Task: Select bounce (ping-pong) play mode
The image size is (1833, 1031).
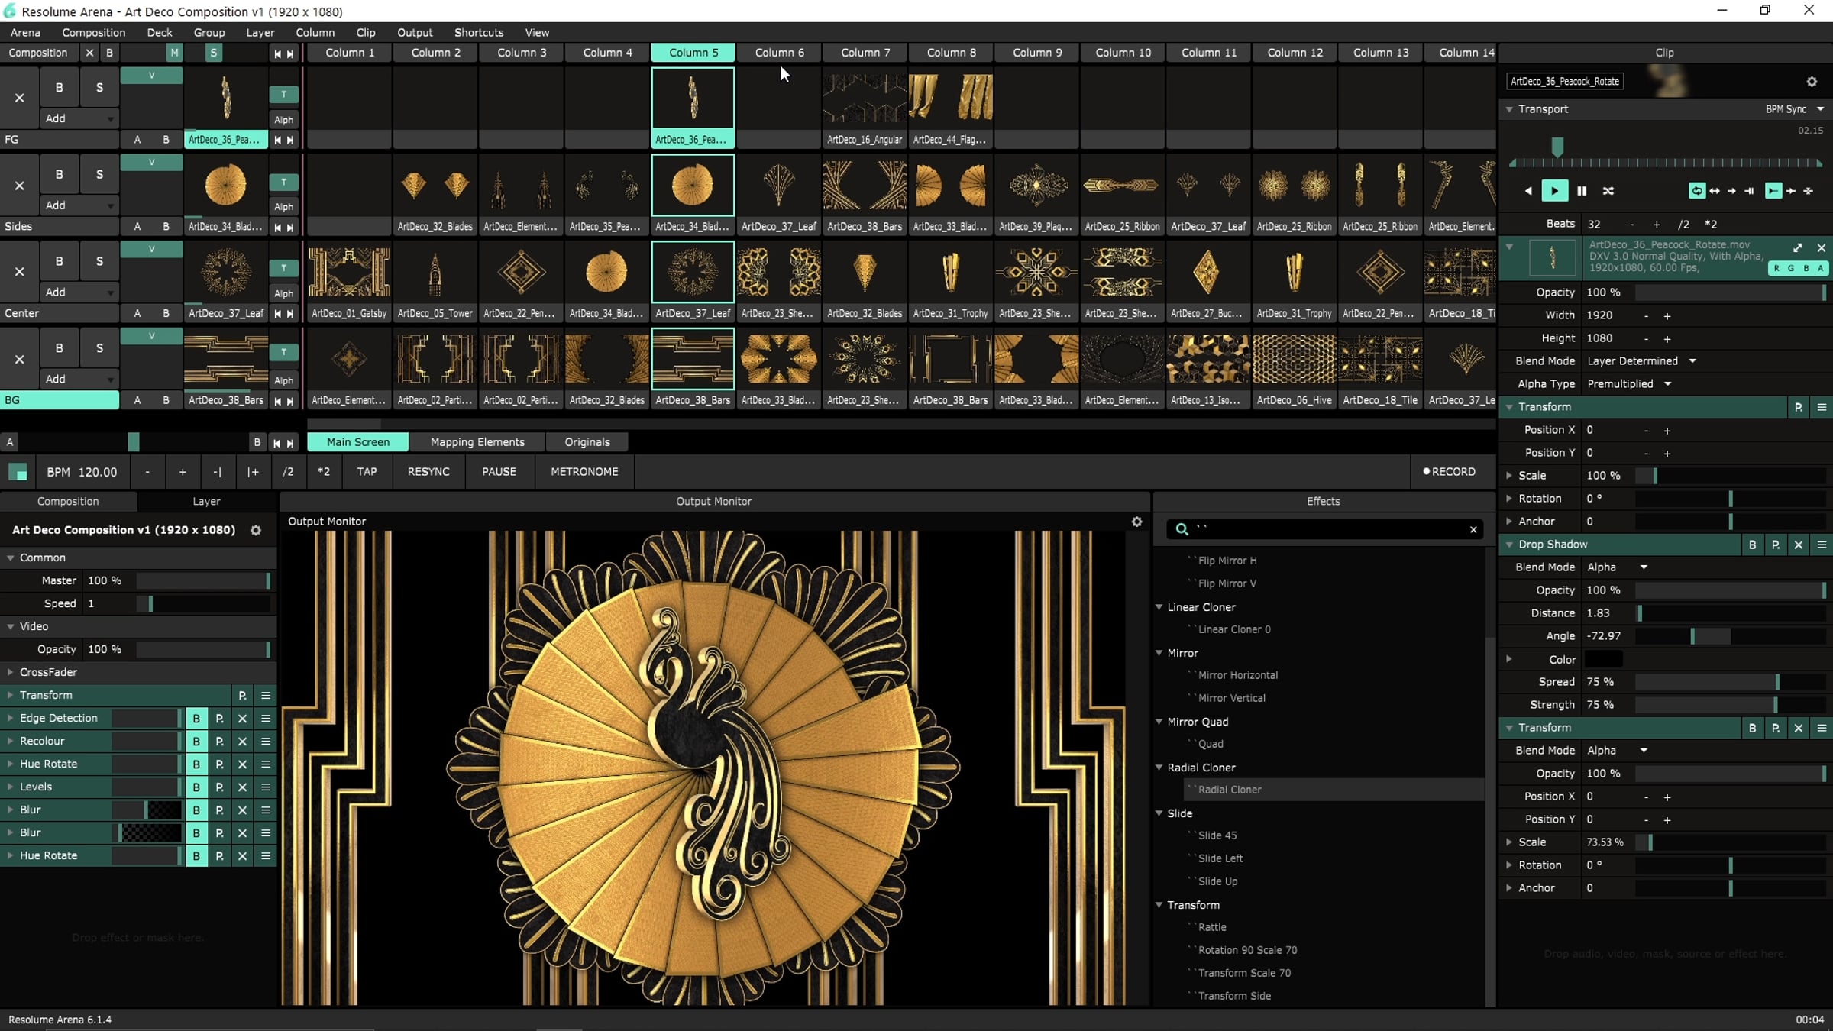Action: (1715, 191)
